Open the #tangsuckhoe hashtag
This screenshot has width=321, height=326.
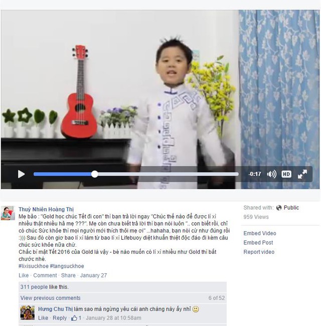pos(67,266)
